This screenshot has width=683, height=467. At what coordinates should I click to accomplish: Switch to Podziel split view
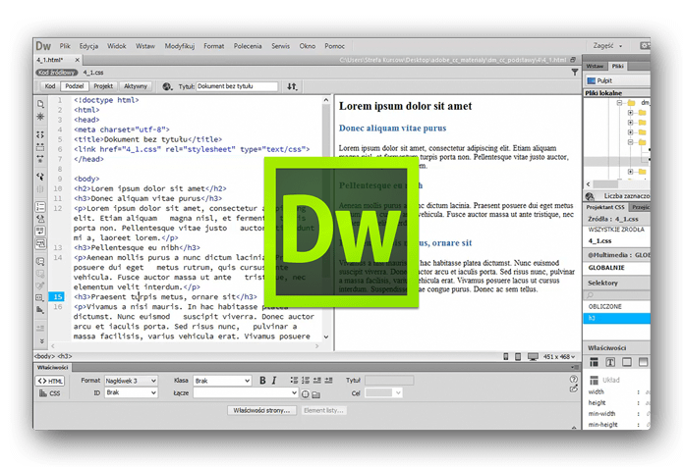point(76,86)
